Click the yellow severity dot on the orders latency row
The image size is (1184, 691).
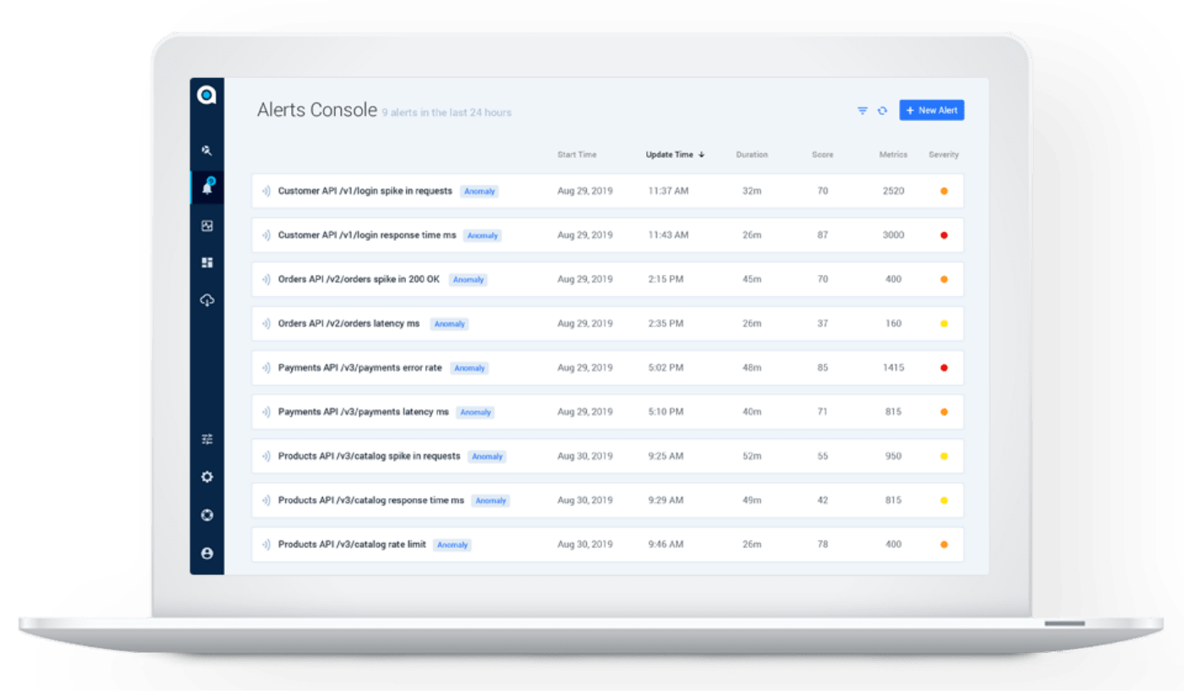944,324
